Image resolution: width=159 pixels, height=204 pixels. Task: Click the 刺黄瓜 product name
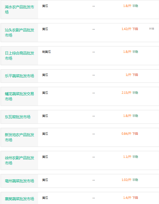point(46,52)
